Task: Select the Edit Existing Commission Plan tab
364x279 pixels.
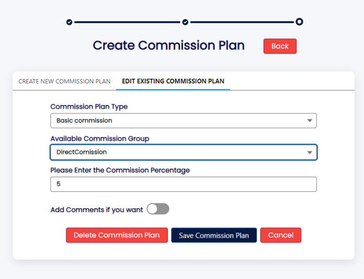Action: (173, 81)
